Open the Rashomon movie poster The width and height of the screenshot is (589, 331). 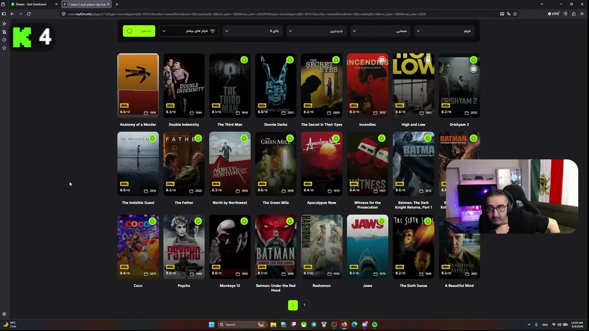coord(322,247)
